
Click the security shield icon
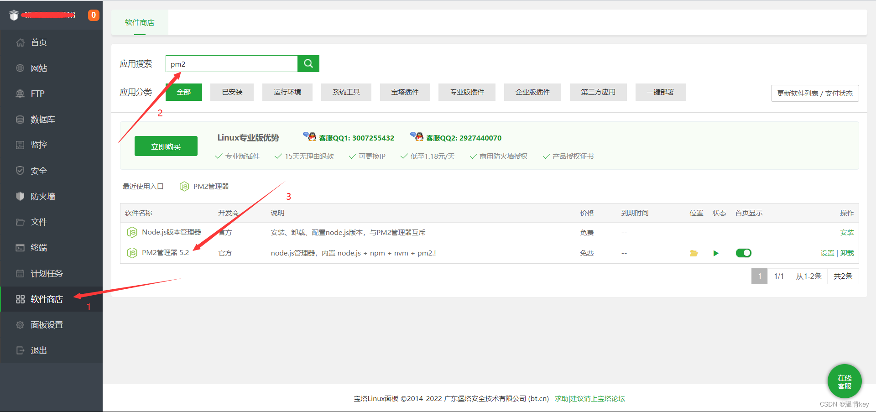click(x=20, y=171)
